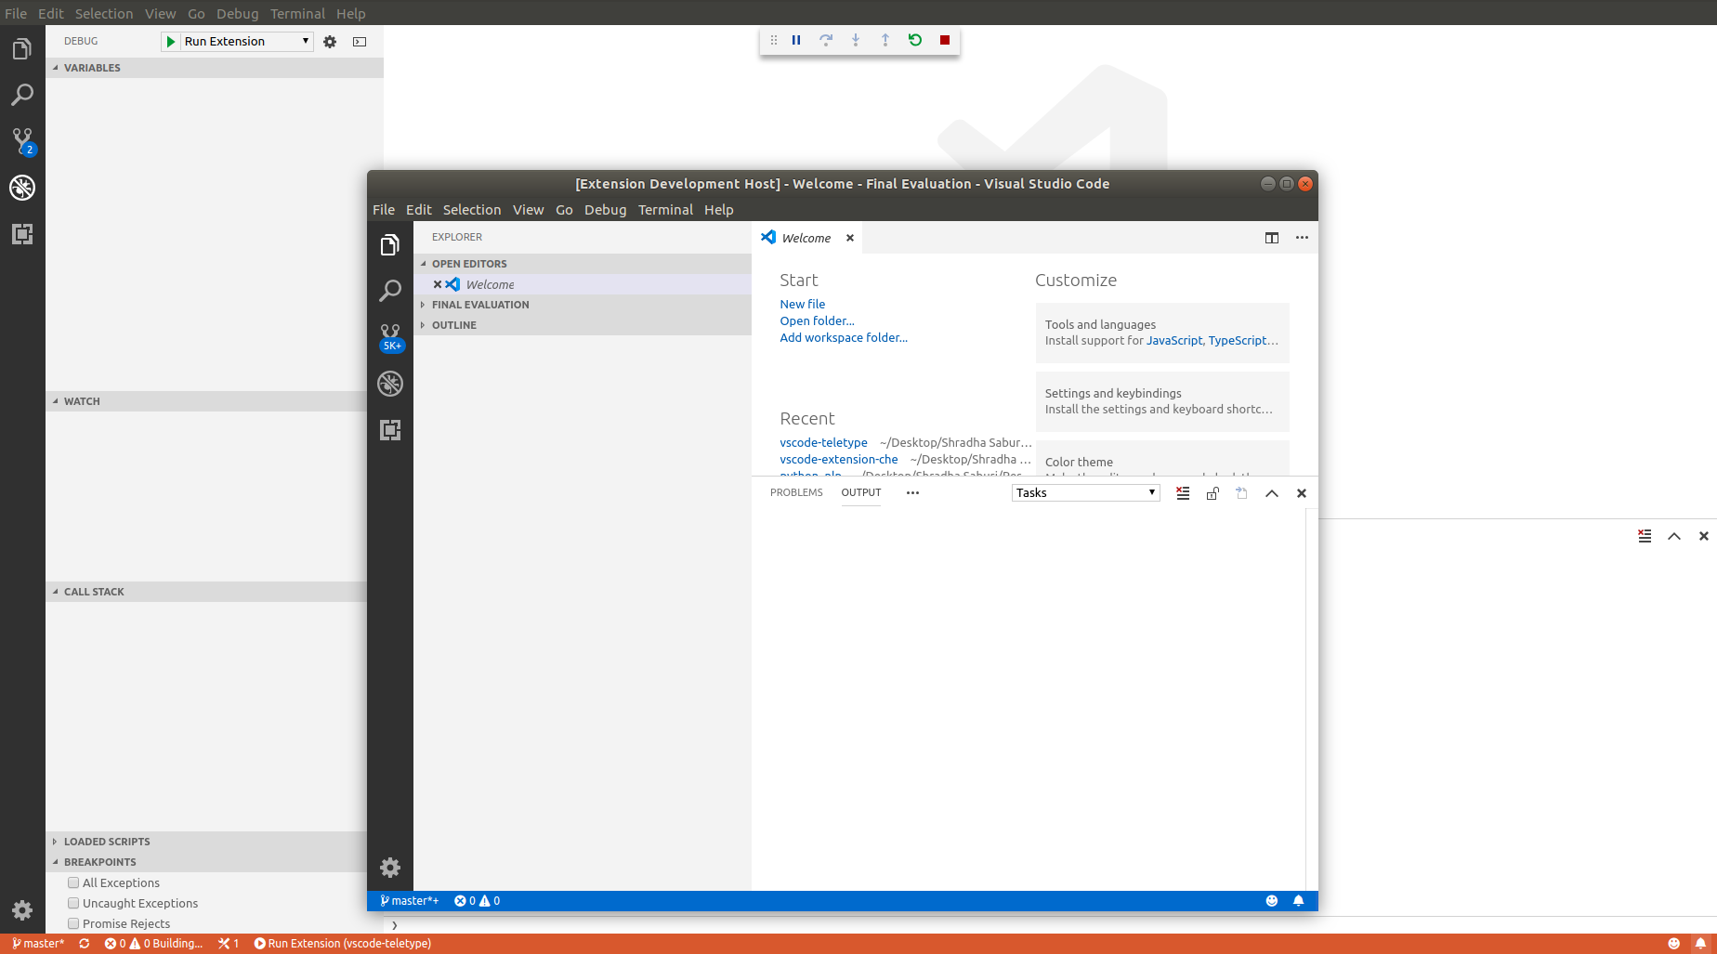Collapse the BREAKPOINTS section
The image size is (1717, 954).
[206, 862]
